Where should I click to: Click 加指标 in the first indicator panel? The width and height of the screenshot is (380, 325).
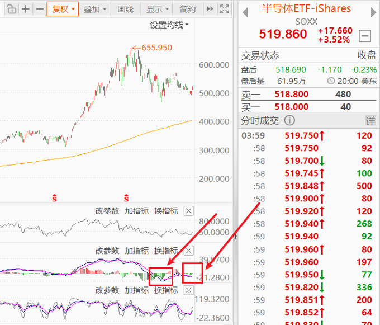click(137, 211)
